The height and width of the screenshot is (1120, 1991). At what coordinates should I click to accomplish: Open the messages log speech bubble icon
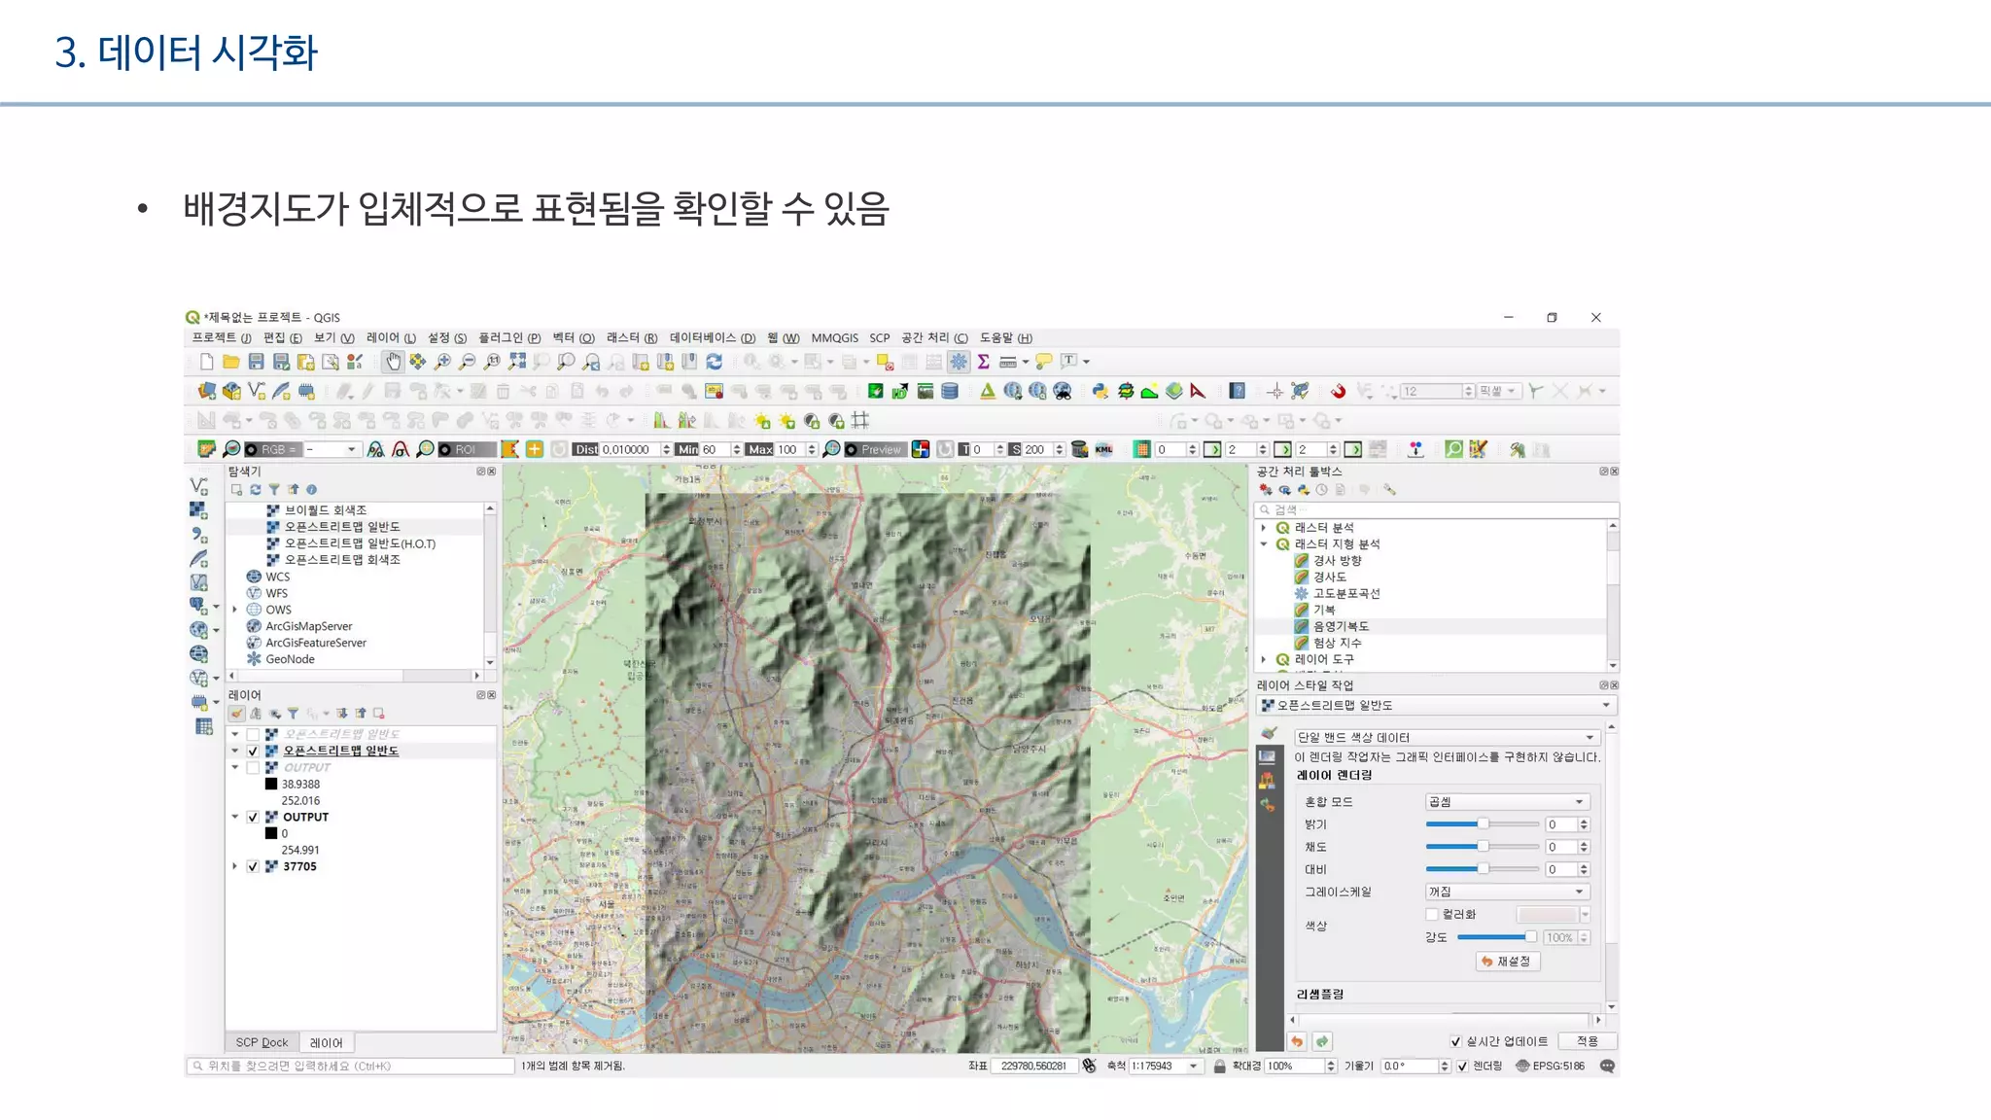1608,1067
